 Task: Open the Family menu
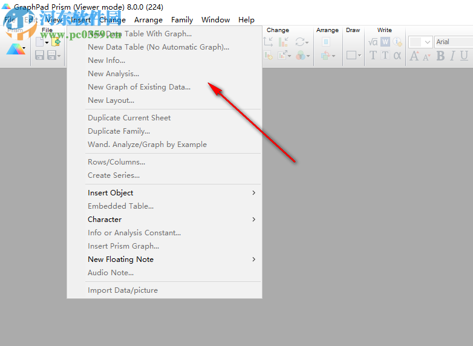tap(182, 20)
